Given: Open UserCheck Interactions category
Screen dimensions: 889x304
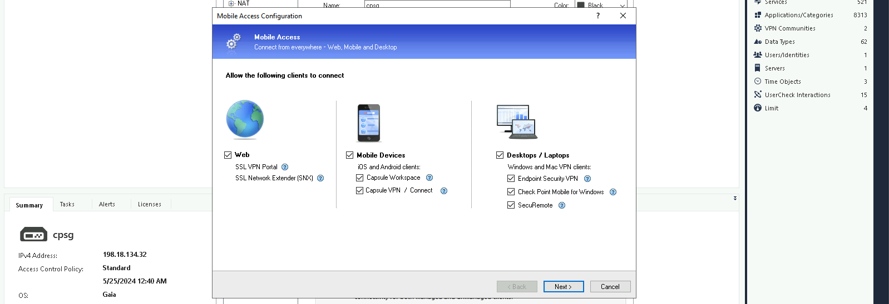Looking at the screenshot, I should [797, 95].
